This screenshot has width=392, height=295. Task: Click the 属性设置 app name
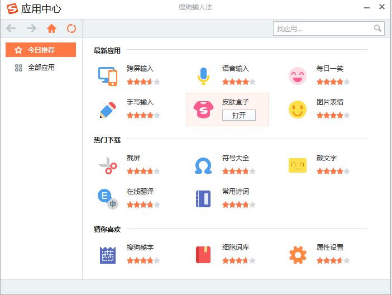pyautogui.click(x=330, y=247)
